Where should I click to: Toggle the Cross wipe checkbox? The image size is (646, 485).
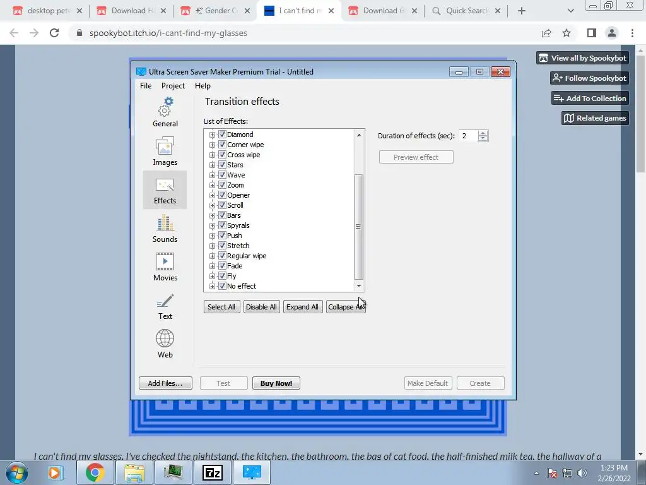coord(222,155)
